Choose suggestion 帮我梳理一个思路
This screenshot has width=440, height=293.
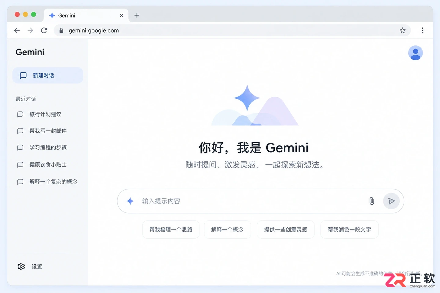[x=171, y=230]
